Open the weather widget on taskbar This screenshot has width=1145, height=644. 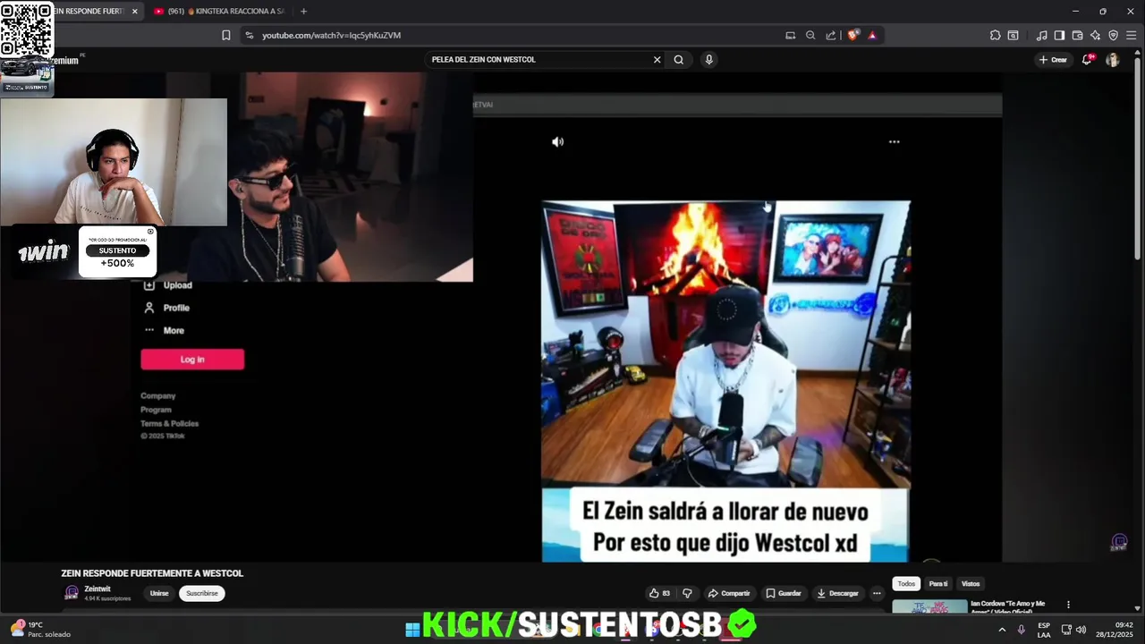click(x=40, y=630)
